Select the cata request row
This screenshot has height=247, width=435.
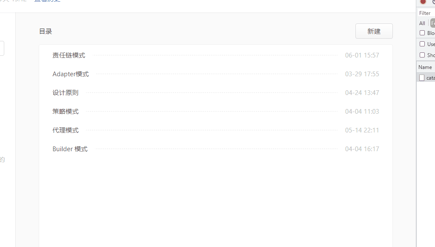[x=426, y=78]
